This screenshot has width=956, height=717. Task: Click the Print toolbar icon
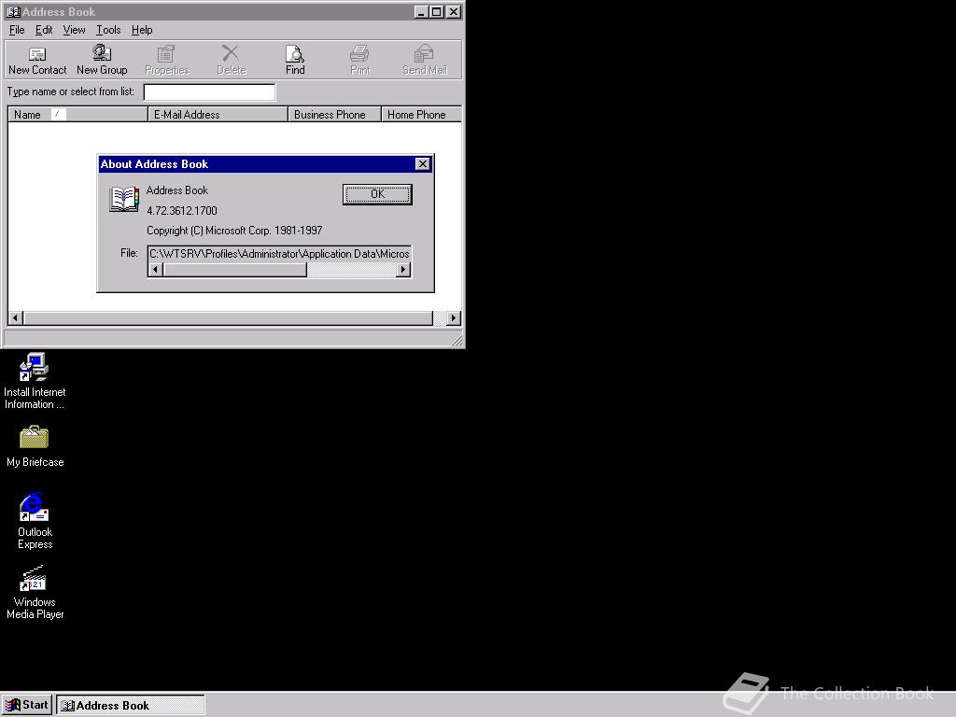359,60
